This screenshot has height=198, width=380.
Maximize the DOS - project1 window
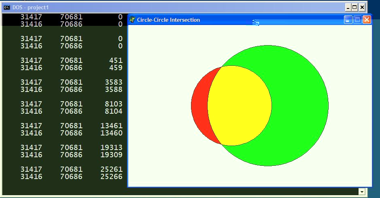click(355, 7)
